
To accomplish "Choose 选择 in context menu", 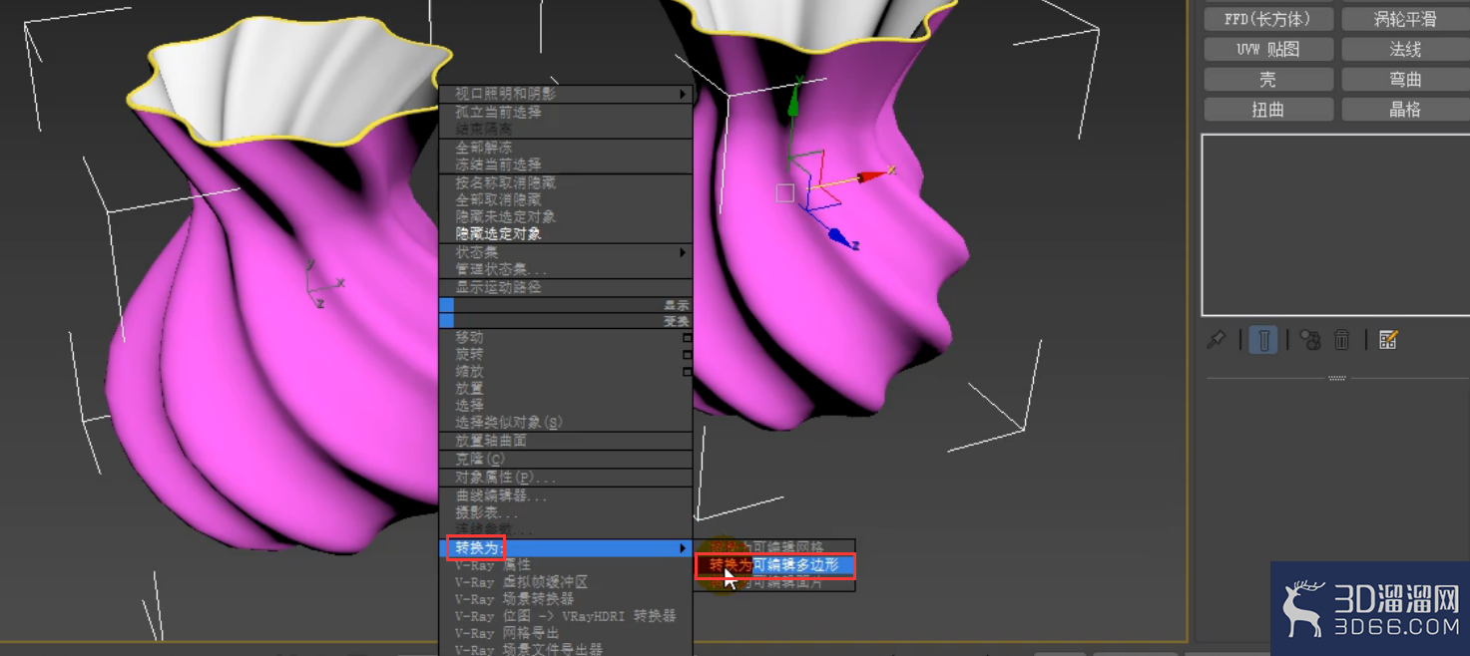I will pos(566,406).
